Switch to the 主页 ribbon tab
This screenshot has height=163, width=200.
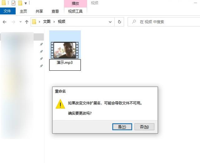[23, 11]
